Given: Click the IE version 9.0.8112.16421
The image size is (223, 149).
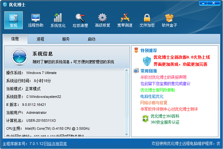Looking at the screenshot, I should click(34, 105).
